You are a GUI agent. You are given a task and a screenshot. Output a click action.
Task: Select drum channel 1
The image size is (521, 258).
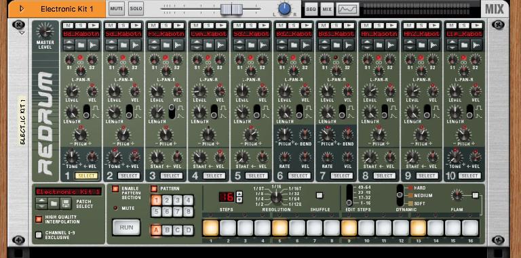point(86,176)
